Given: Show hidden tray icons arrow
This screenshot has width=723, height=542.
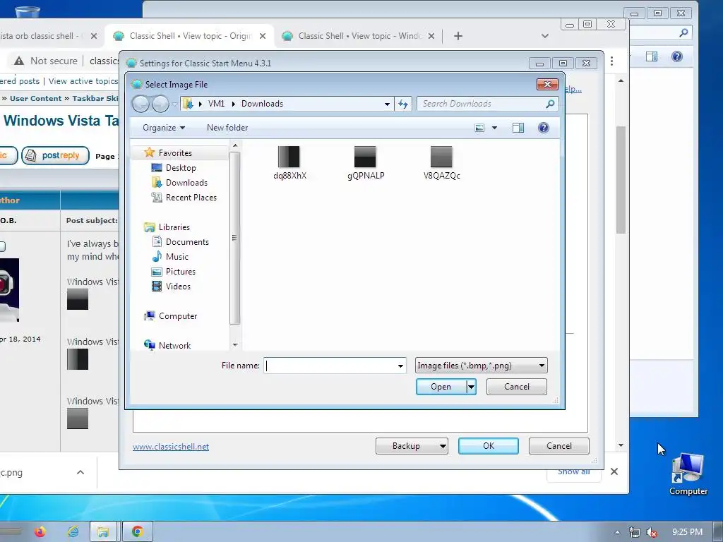Looking at the screenshot, I should point(617,532).
